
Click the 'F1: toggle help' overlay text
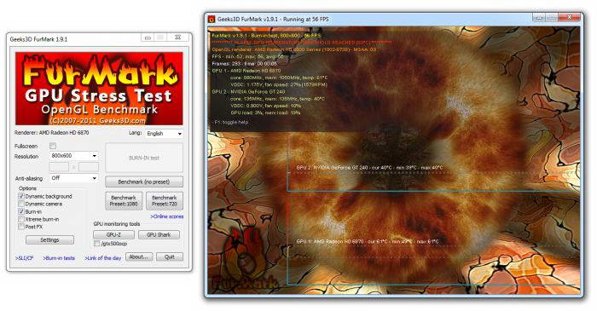pos(231,123)
